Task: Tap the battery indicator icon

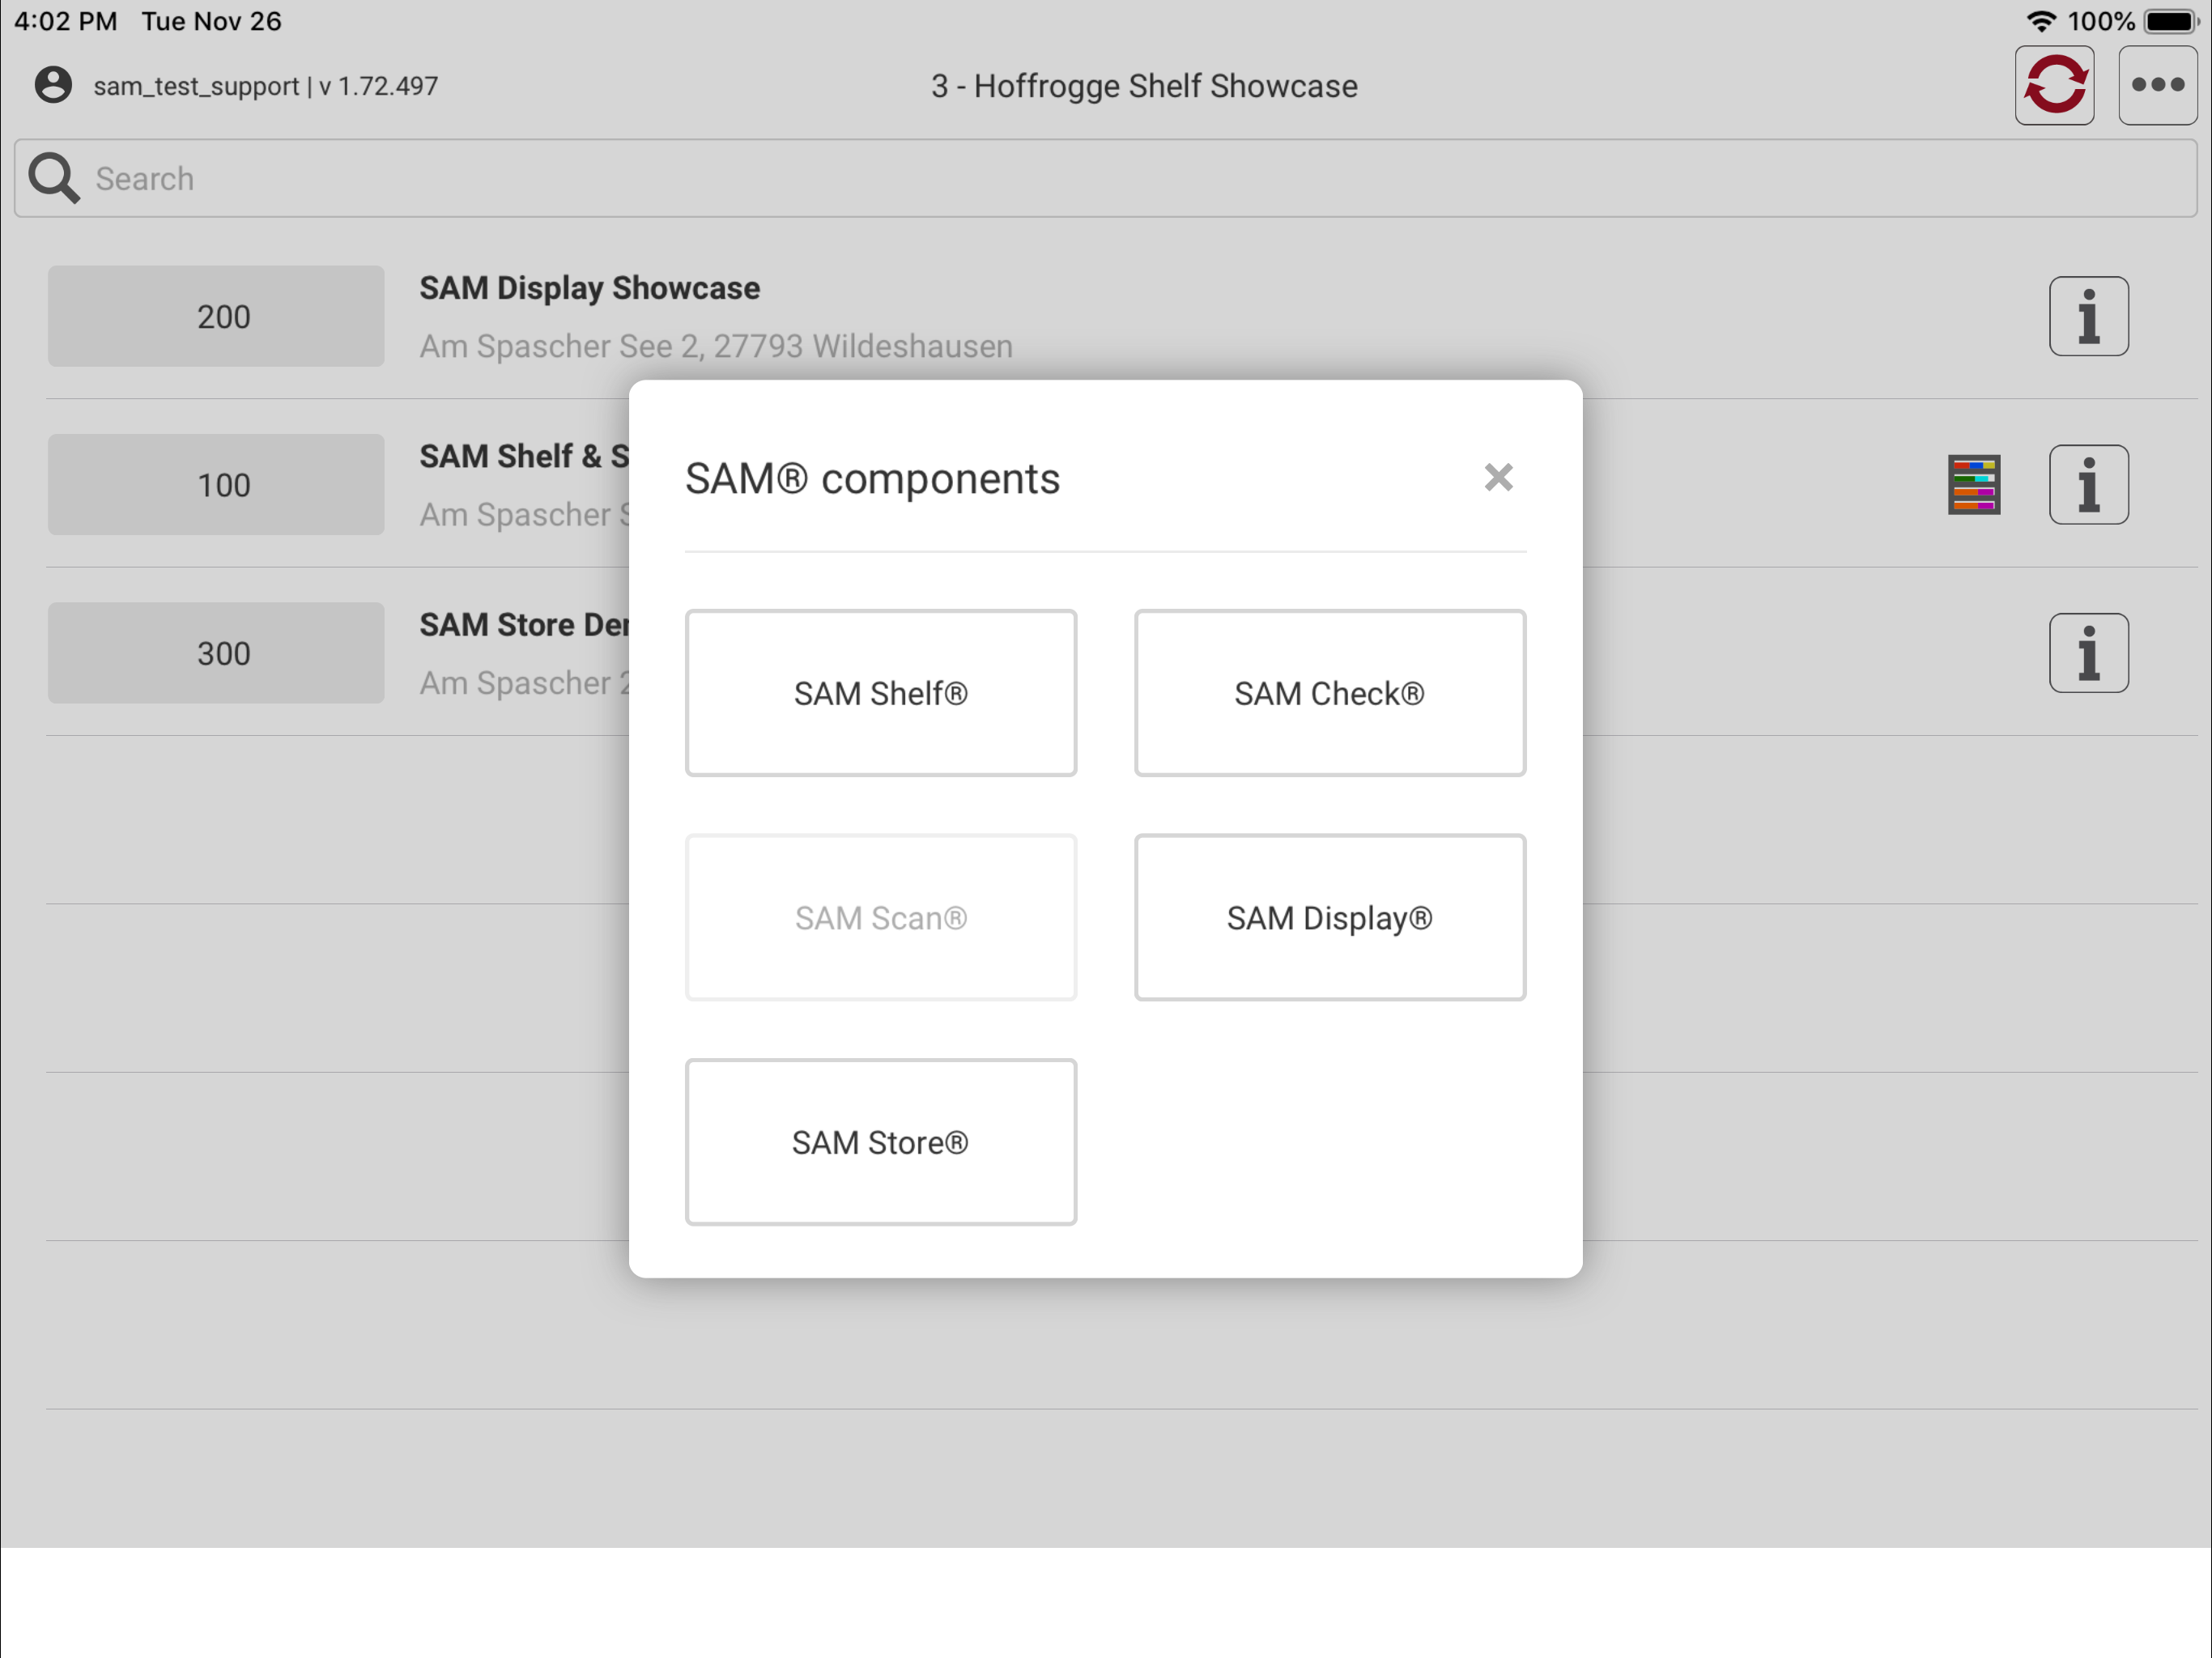Action: pos(2171,21)
